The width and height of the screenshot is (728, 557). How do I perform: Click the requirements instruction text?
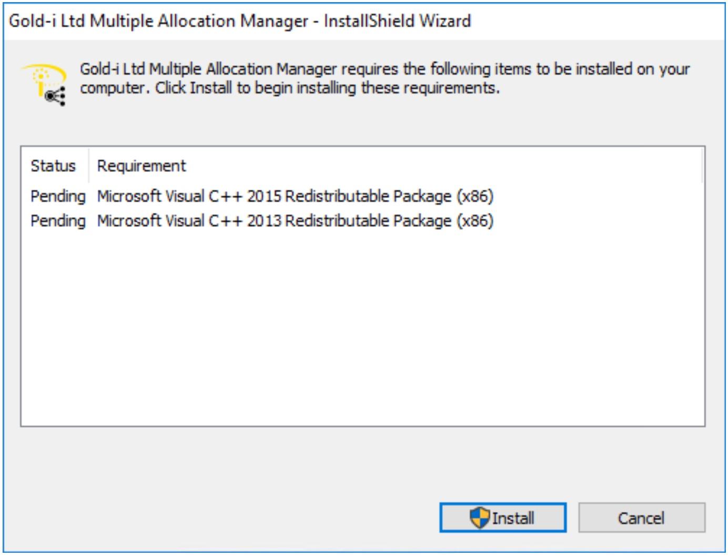(385, 78)
